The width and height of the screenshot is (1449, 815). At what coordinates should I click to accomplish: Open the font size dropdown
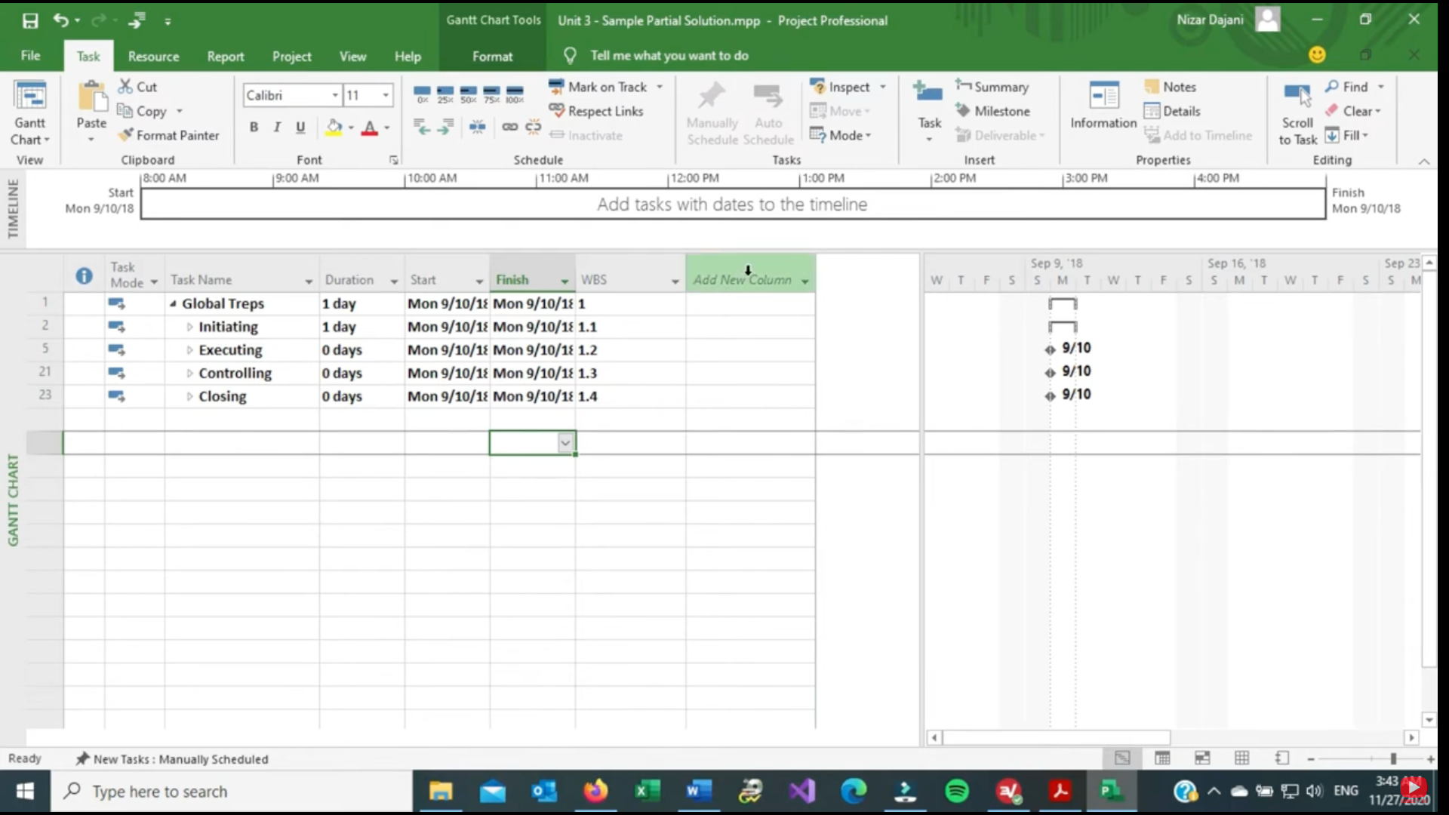click(386, 95)
